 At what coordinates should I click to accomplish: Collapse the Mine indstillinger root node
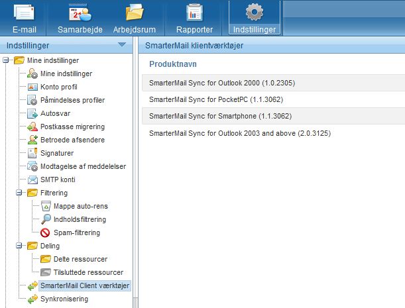coord(6,60)
